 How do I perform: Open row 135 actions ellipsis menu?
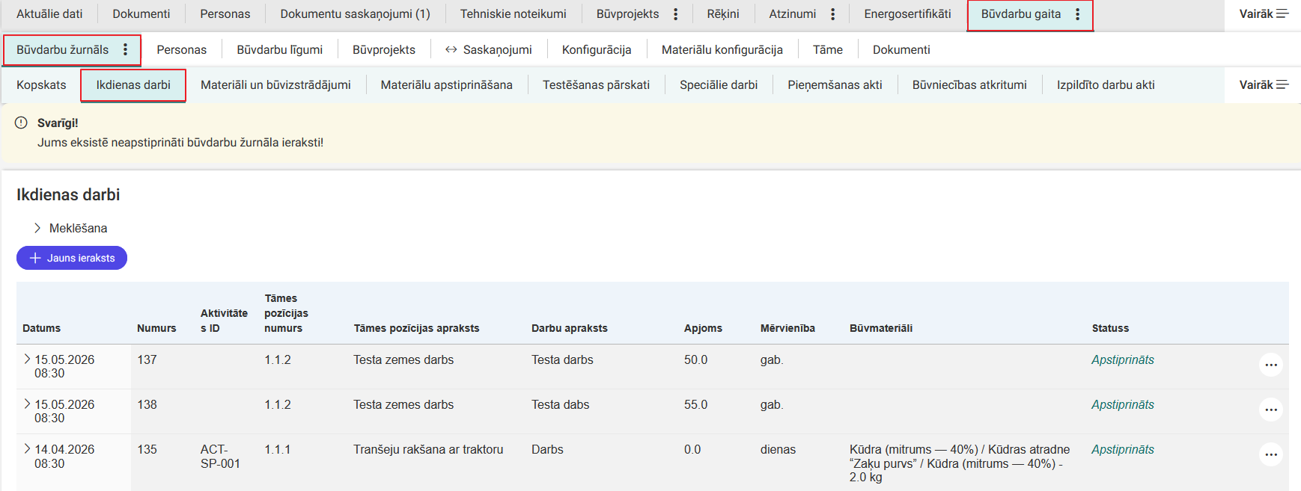point(1271,454)
